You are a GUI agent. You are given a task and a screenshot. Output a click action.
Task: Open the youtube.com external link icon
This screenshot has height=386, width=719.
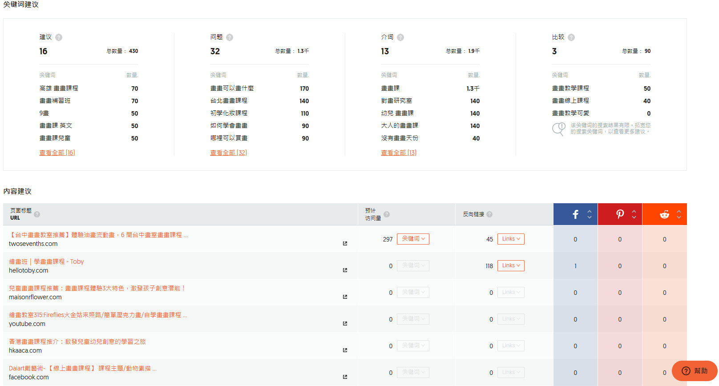[345, 324]
